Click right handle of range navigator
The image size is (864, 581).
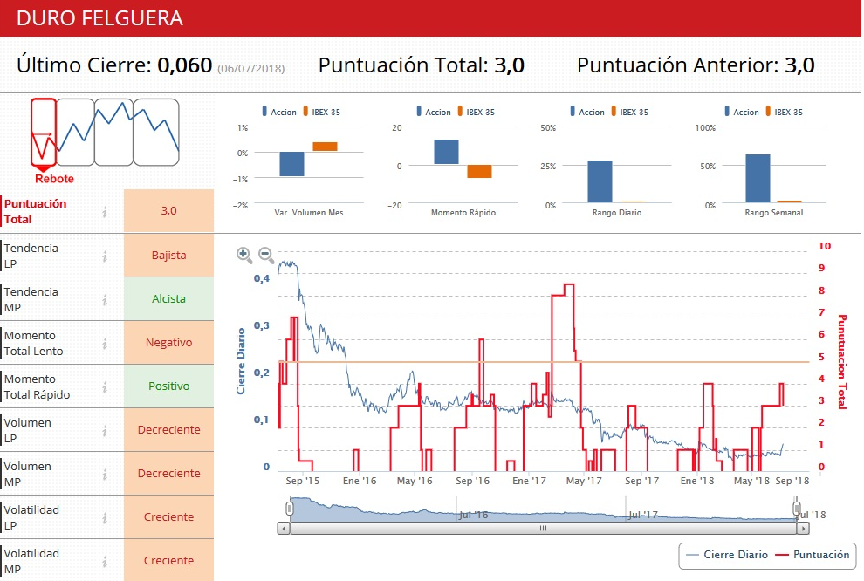[797, 509]
